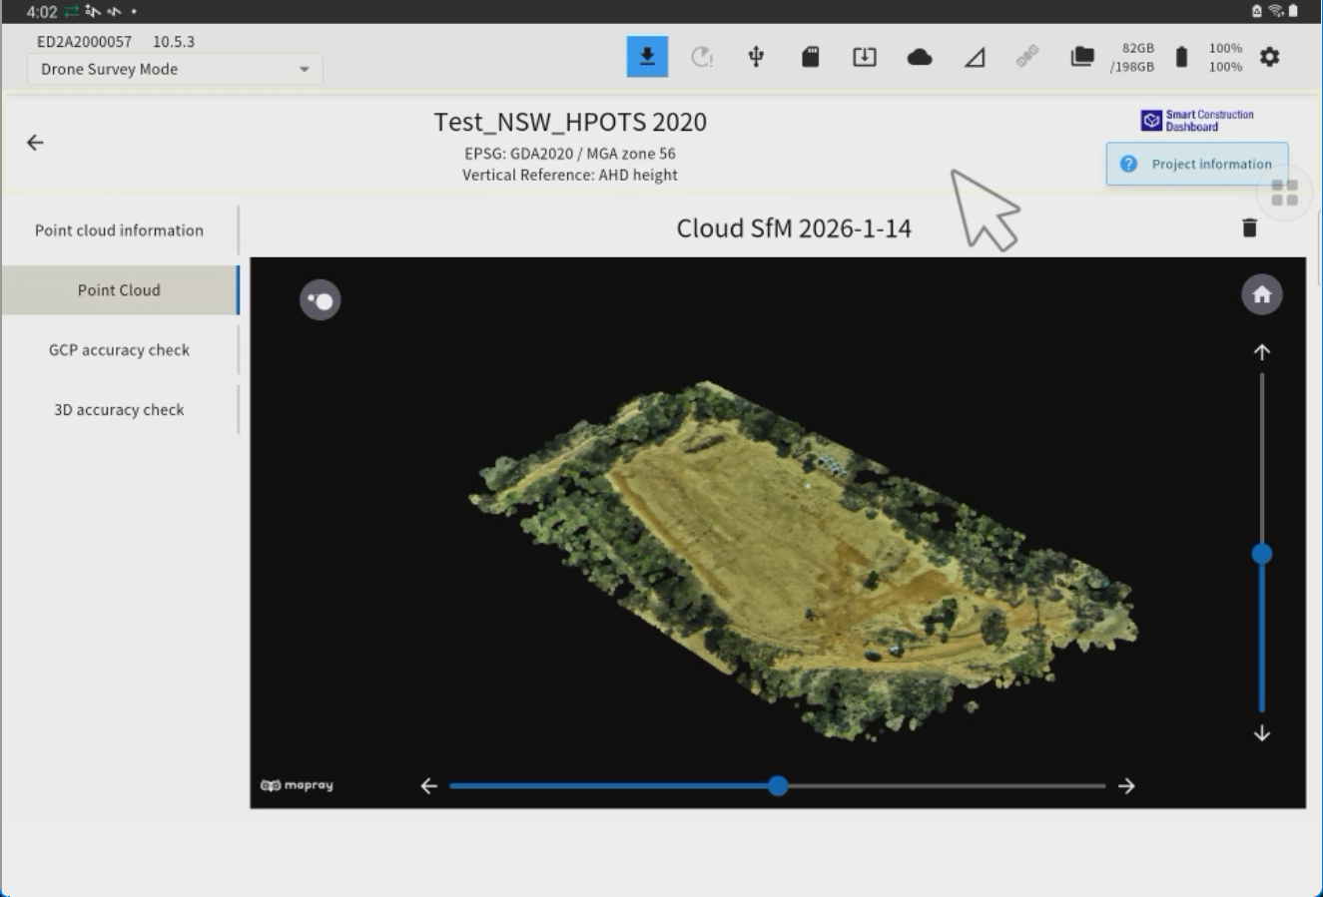This screenshot has height=897, width=1323.
Task: Click the vertical slider handle
Action: tap(1262, 554)
